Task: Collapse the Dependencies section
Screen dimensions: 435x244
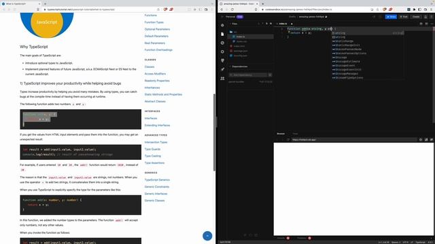Action: tap(239, 66)
